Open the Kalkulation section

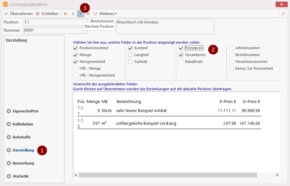point(23,124)
